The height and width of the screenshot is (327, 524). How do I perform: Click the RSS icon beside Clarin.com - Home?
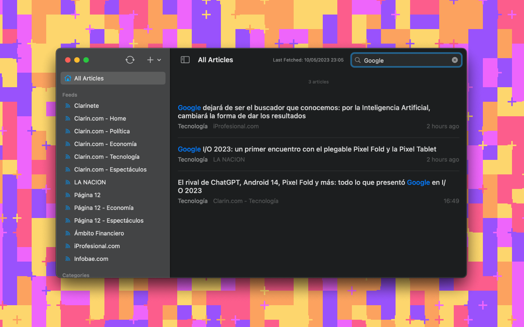pyautogui.click(x=68, y=118)
